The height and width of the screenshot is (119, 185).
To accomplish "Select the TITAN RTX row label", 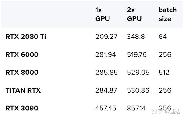I will [x=23, y=90].
